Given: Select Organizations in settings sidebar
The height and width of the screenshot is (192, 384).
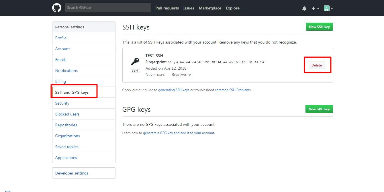Looking at the screenshot, I should [84, 136].
